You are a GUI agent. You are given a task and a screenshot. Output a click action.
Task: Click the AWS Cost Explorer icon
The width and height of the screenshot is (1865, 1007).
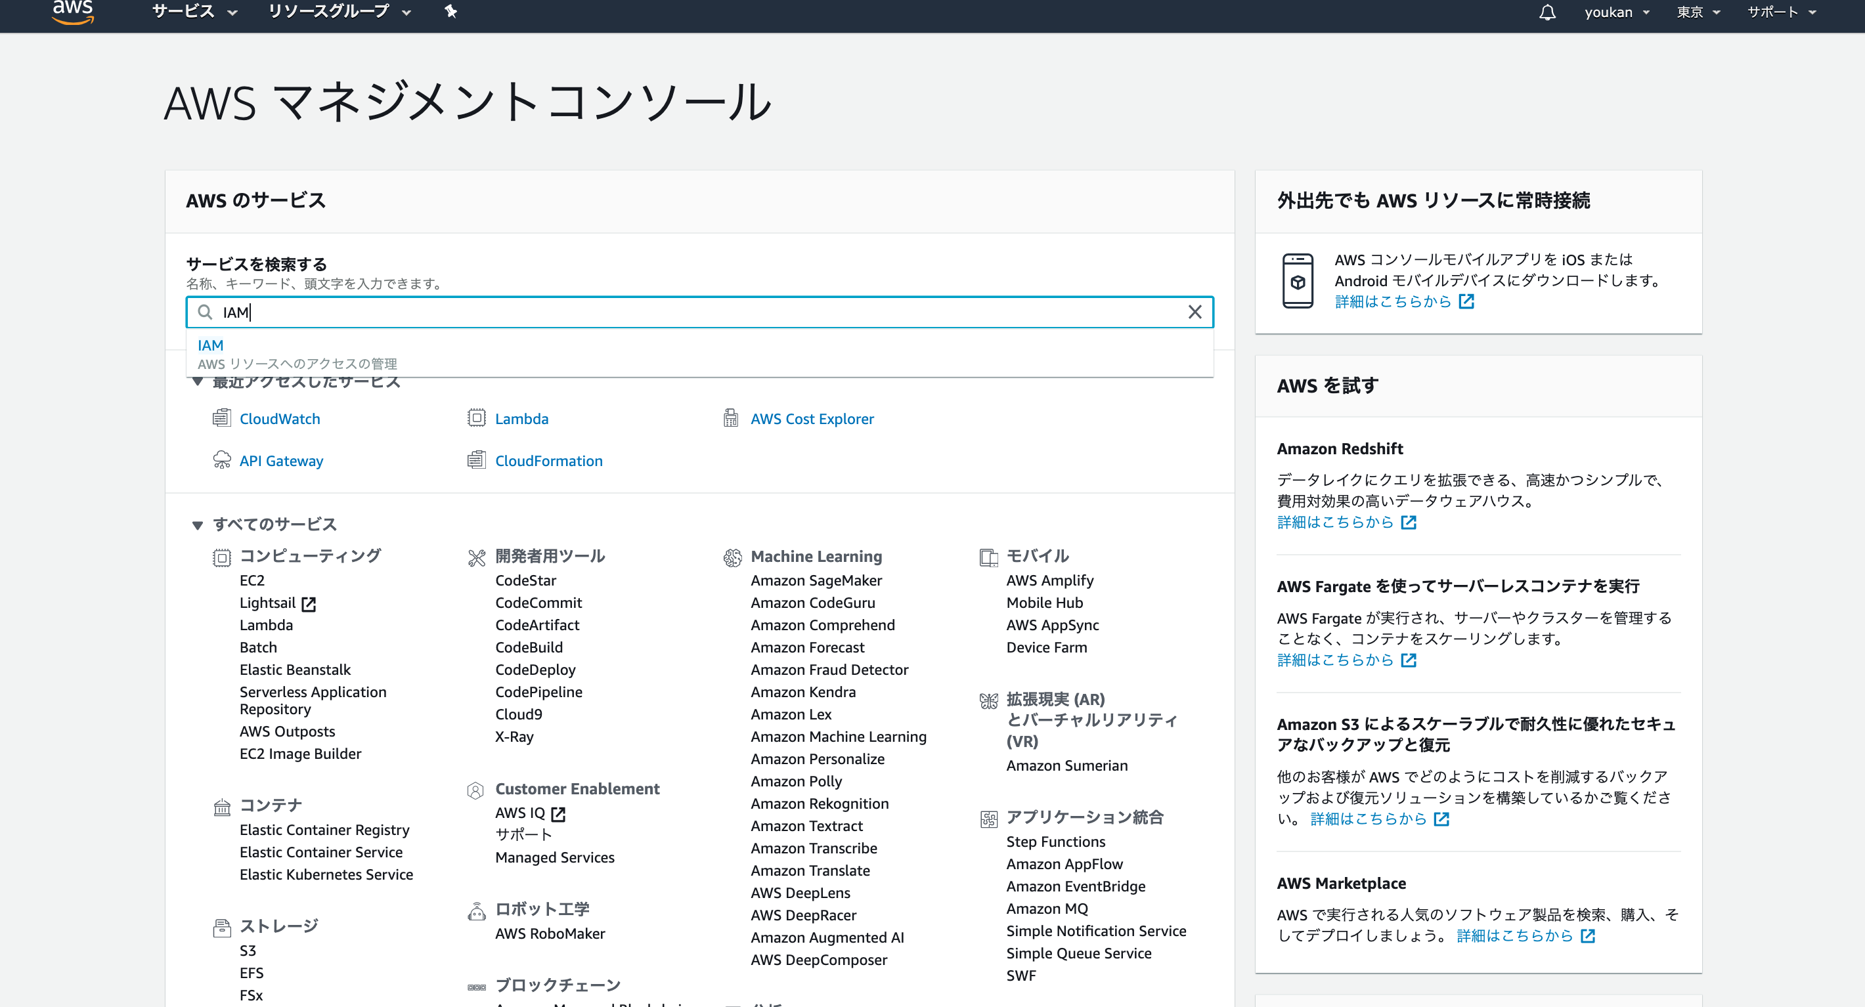[732, 418]
